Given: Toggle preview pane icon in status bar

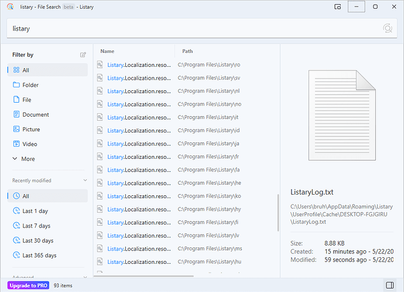Looking at the screenshot, I should (390, 285).
